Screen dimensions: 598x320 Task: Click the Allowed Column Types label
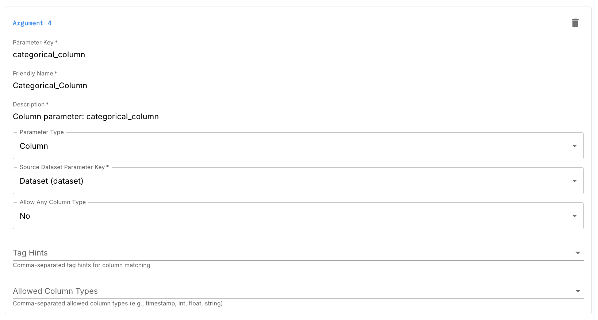[55, 291]
